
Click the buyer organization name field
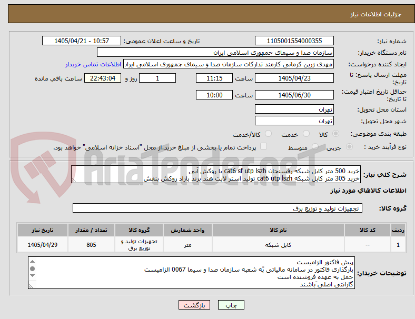[215, 52]
